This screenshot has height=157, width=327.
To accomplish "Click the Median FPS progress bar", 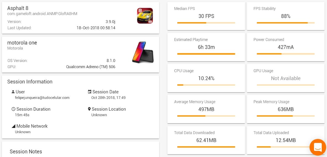I will [x=206, y=23].
